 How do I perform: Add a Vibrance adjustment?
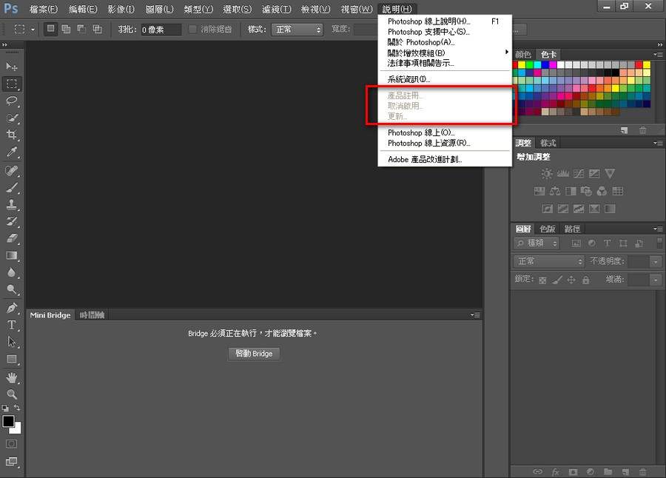click(x=610, y=173)
